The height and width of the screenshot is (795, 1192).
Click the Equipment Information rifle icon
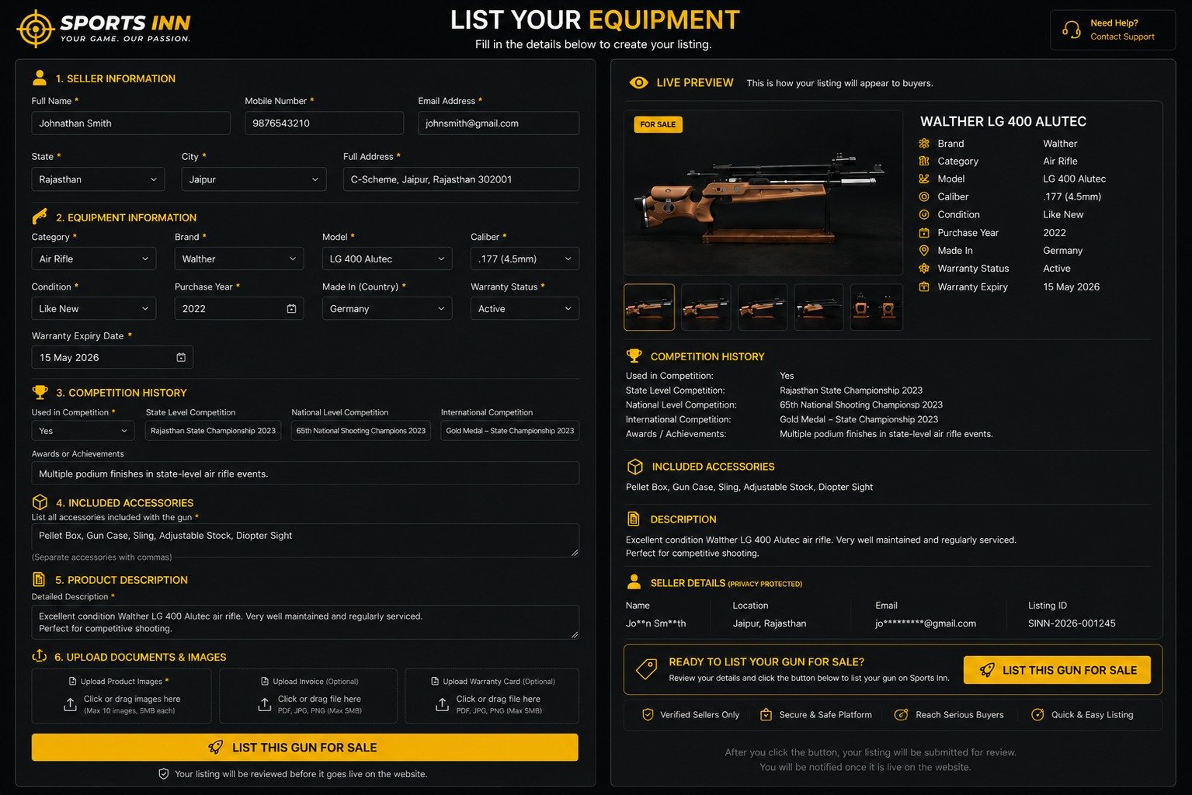(x=40, y=217)
